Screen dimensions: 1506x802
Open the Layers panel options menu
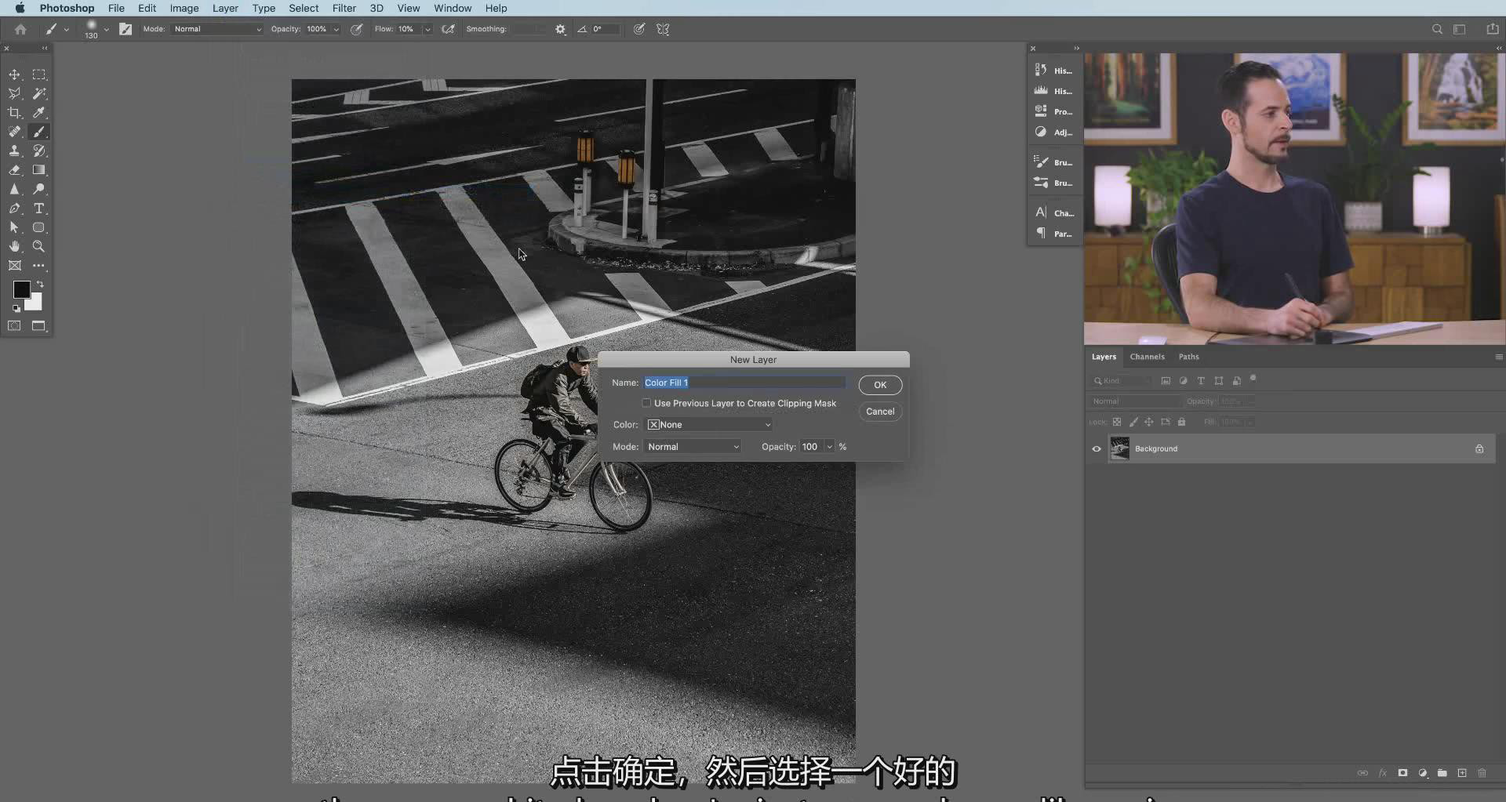1499,357
